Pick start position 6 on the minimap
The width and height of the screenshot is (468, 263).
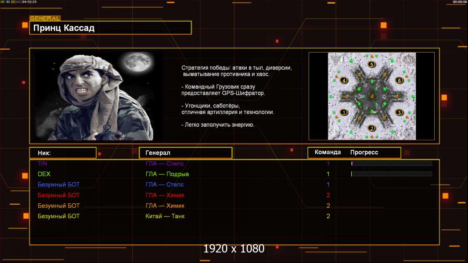pos(400,80)
